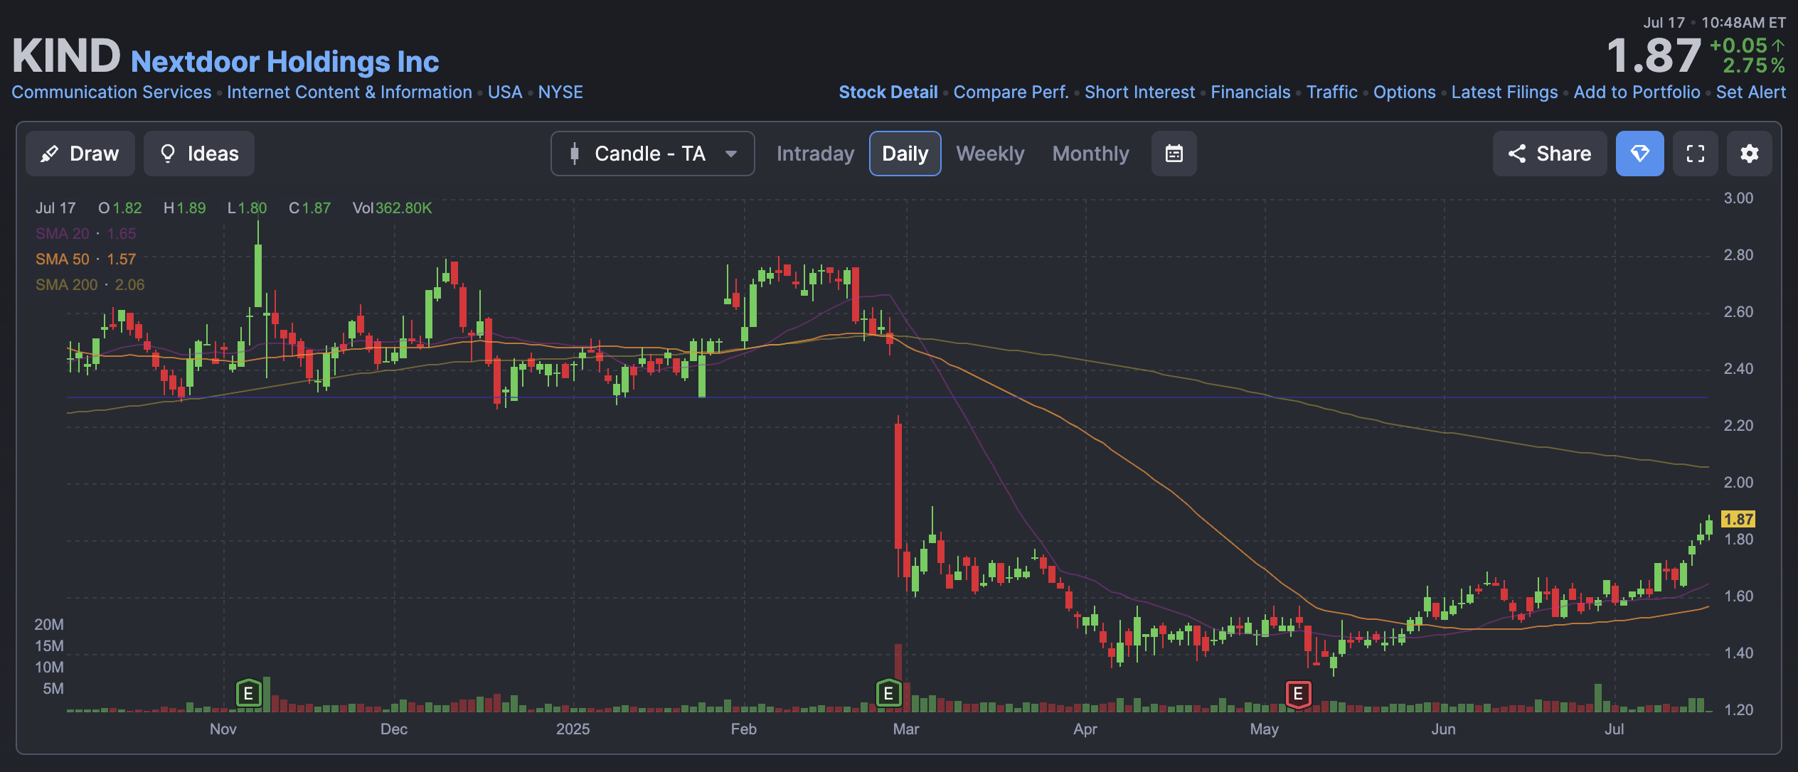Select the Daily timeframe
1798x772 pixels.
(x=905, y=154)
